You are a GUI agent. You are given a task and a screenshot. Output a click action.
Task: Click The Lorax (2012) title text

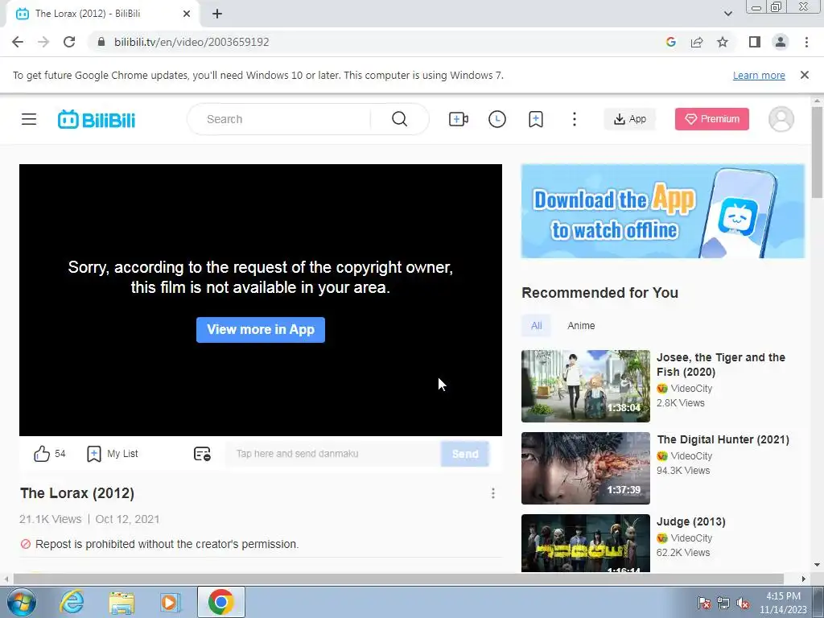[x=77, y=493]
